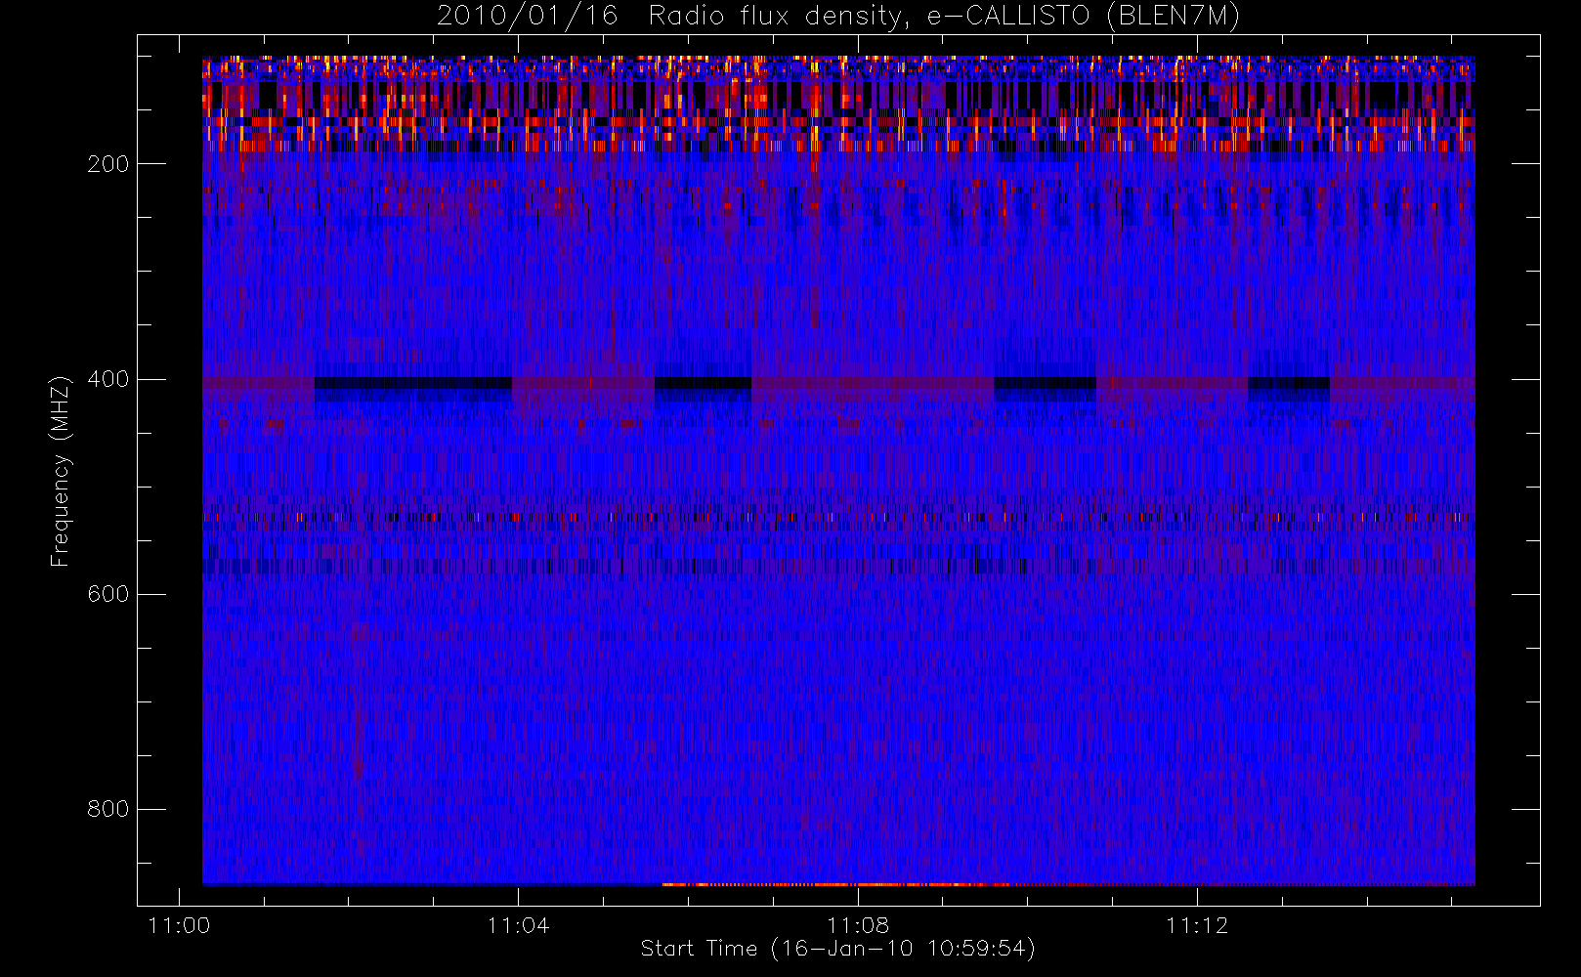The image size is (1581, 977).
Task: Click the 'Frequency (MHZ)' axis label
Action: coord(61,471)
